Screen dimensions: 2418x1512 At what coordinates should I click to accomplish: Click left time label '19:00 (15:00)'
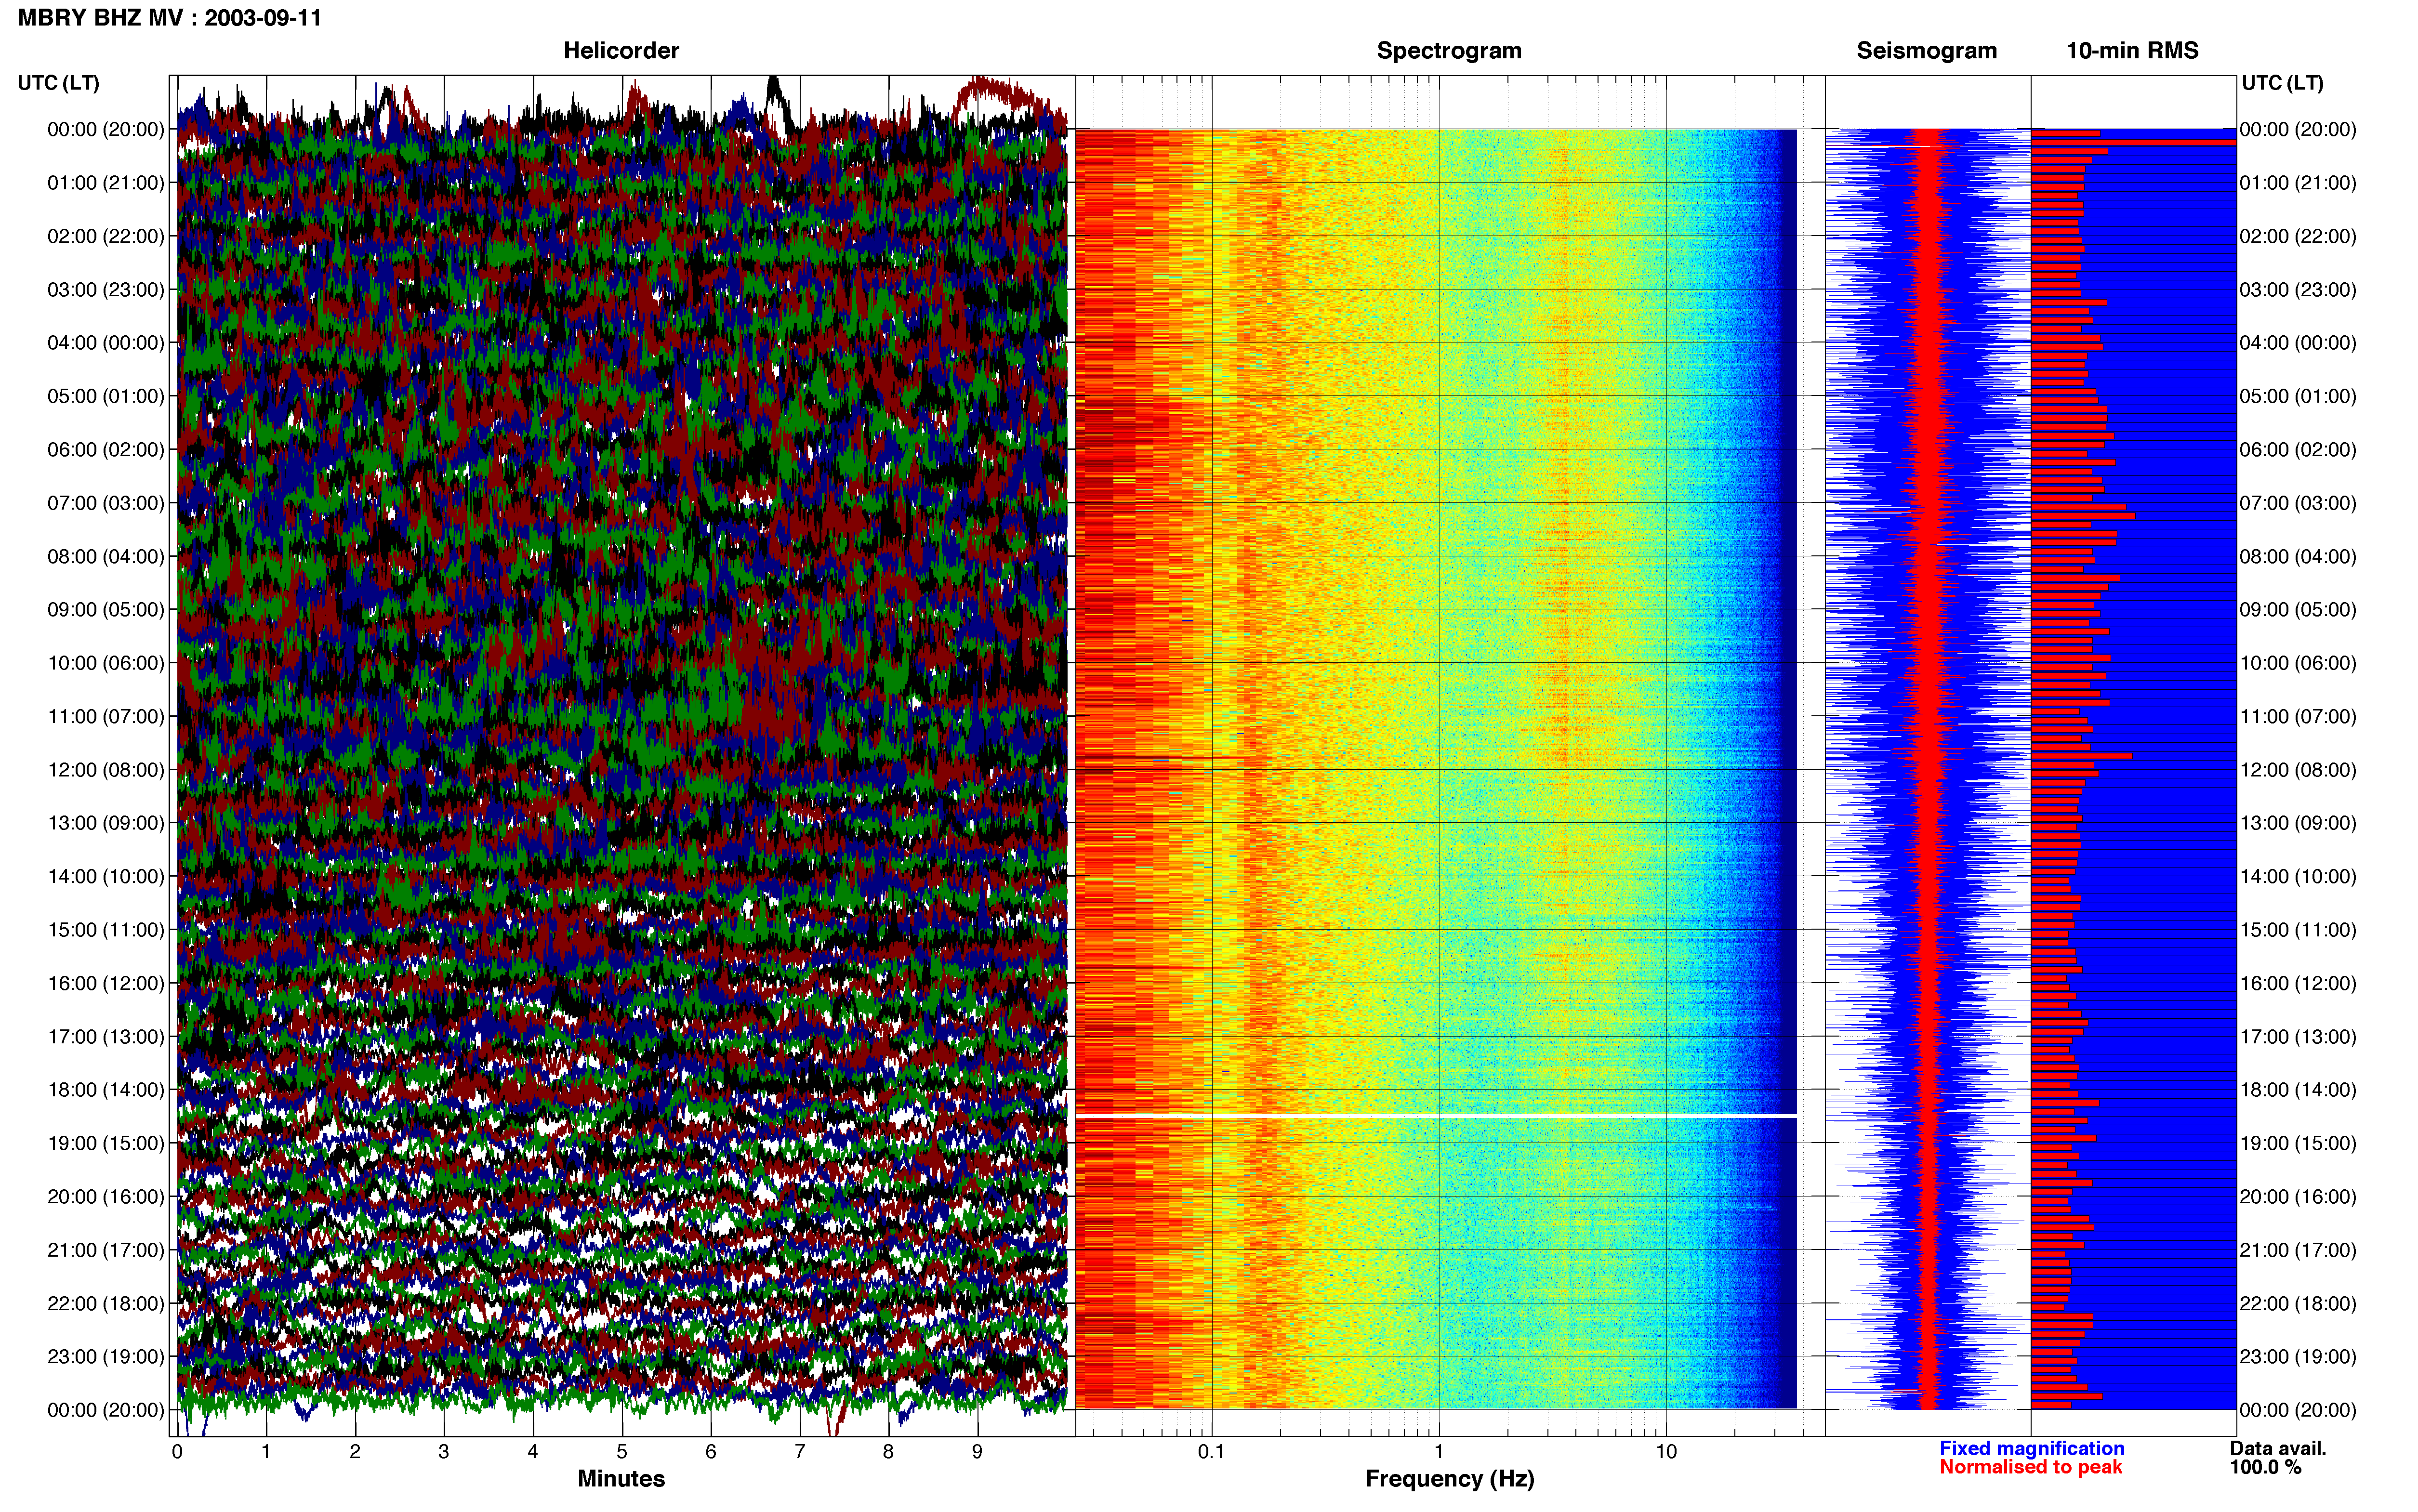tap(106, 1143)
